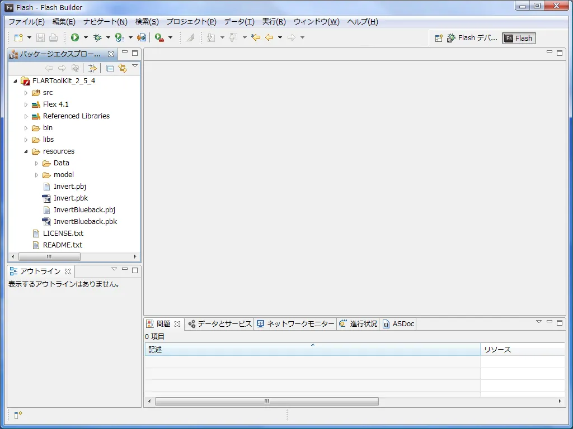Expand the bin folder
This screenshot has height=429, width=573.
(x=26, y=128)
